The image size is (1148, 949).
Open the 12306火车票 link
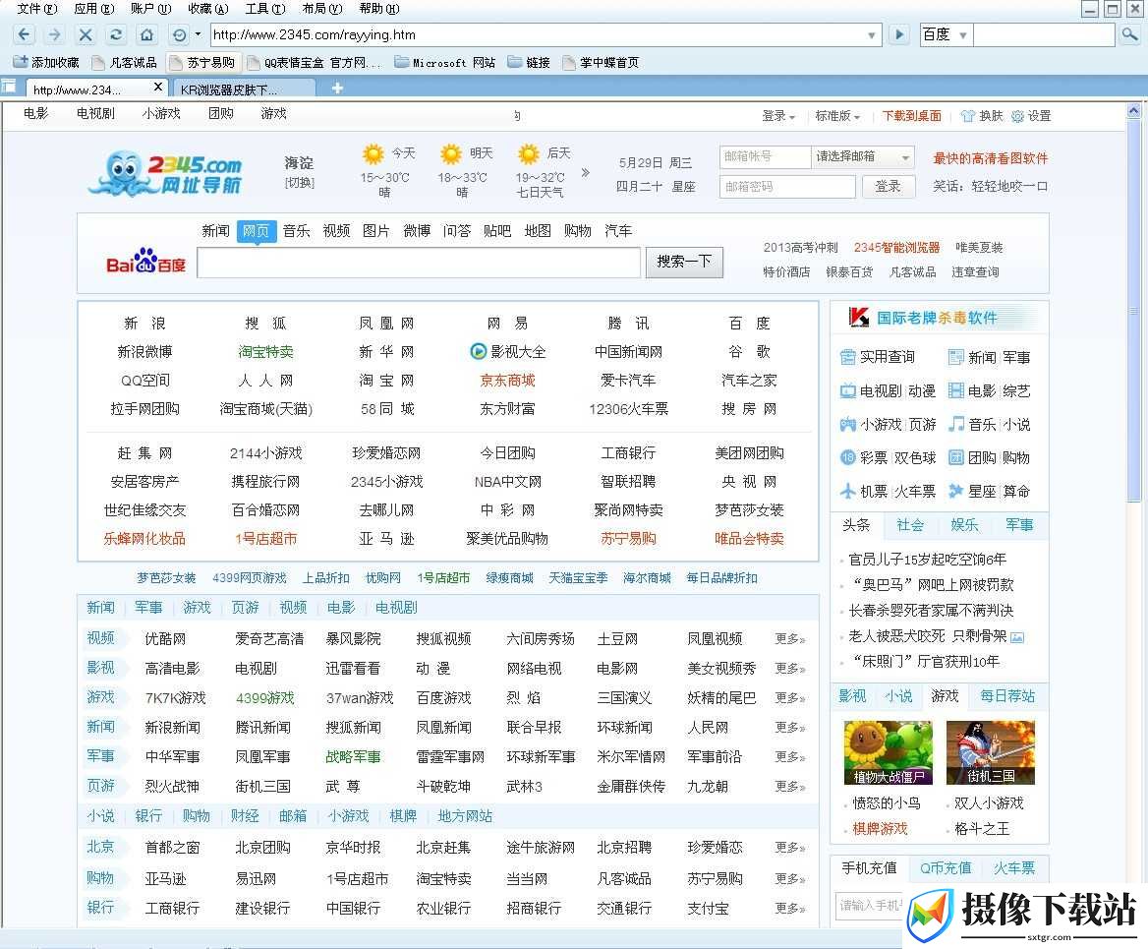pyautogui.click(x=628, y=409)
